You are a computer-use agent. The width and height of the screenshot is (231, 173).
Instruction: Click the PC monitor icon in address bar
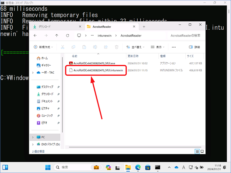79,36
